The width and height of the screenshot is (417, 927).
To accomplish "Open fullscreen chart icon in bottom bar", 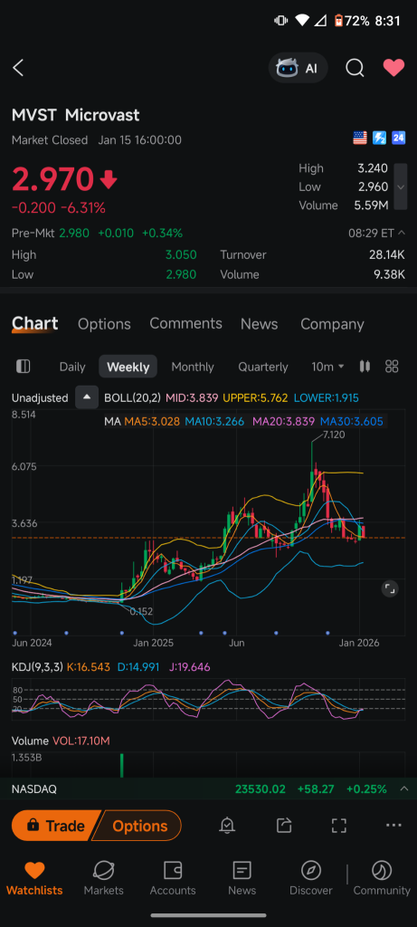I will coord(338,826).
